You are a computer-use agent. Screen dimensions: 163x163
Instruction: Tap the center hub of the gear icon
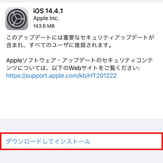tap(17, 19)
